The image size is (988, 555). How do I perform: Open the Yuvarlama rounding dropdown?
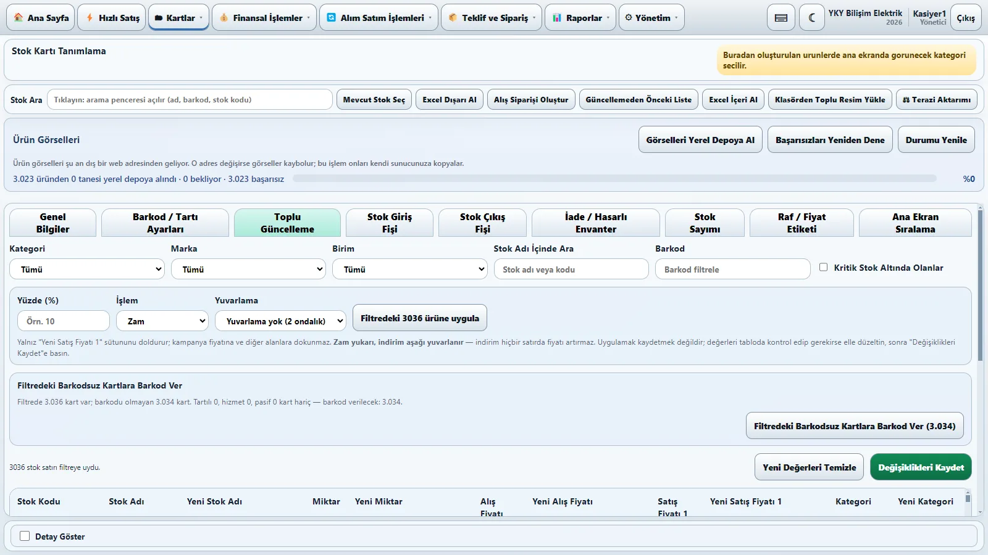pos(280,321)
